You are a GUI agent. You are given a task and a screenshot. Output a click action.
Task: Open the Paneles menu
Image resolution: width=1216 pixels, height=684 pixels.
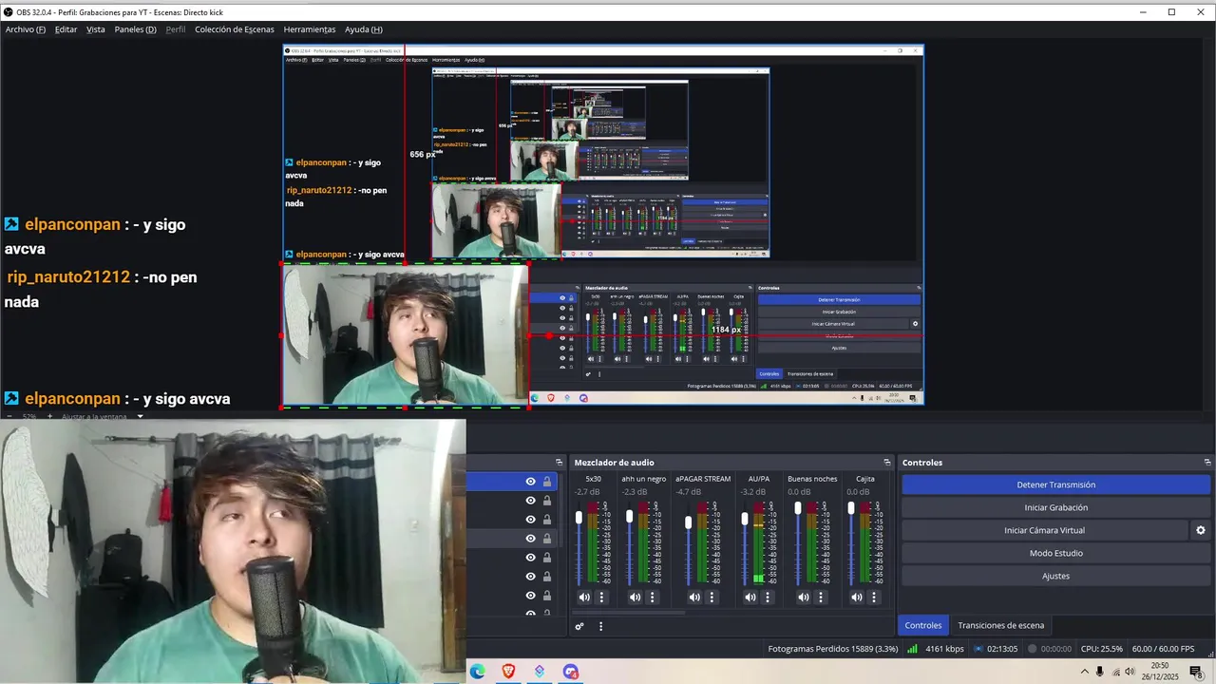135,29
